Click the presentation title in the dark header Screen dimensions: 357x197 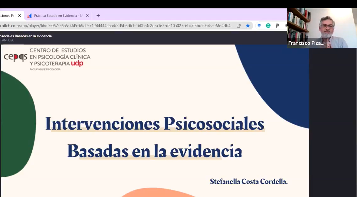click(x=26, y=36)
